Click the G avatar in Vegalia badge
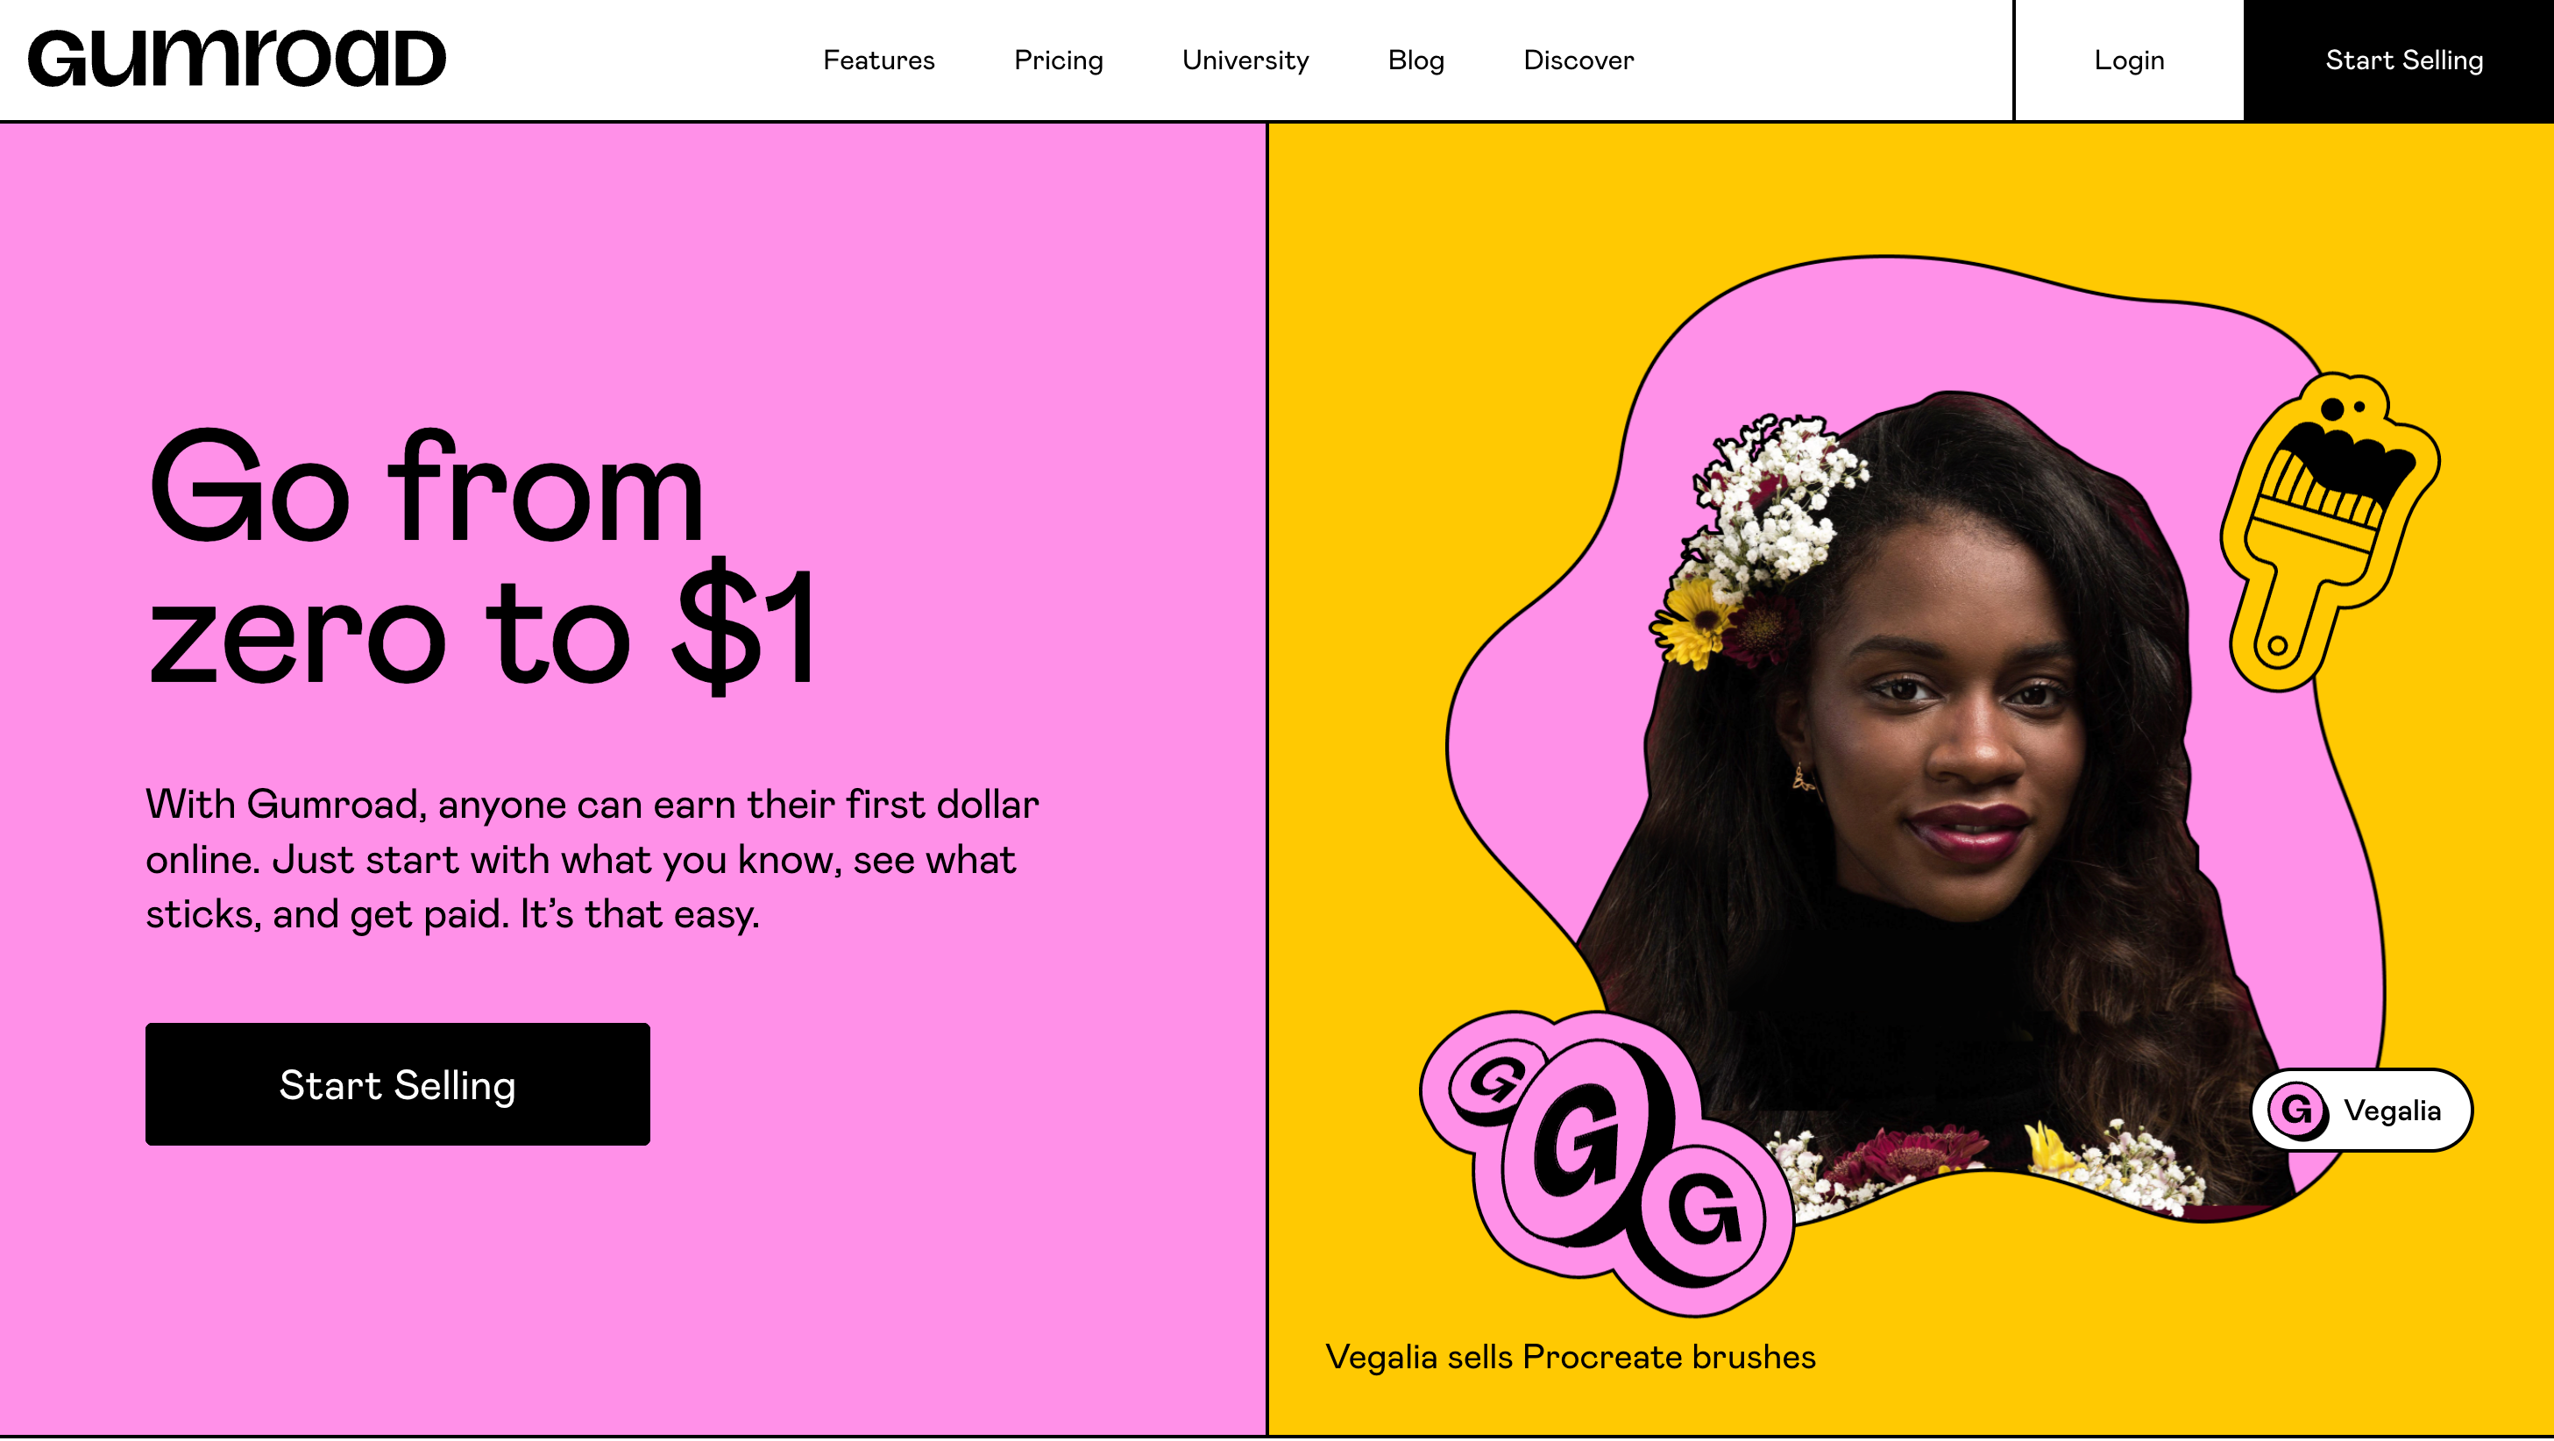 click(x=2297, y=1110)
